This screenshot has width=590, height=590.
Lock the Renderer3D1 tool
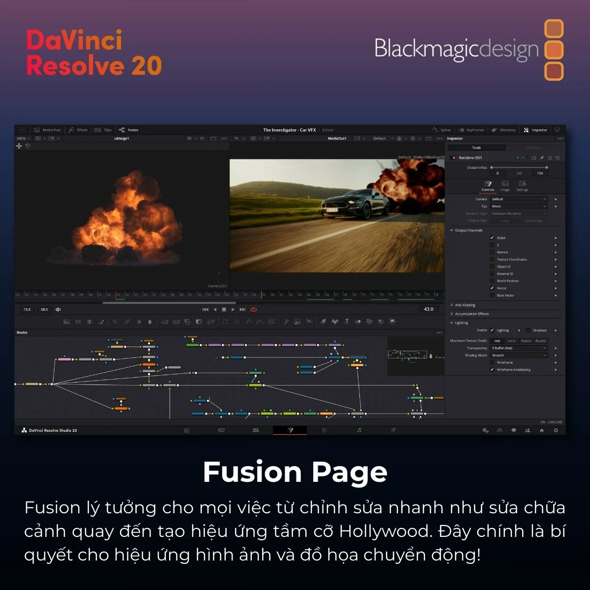pos(550,158)
